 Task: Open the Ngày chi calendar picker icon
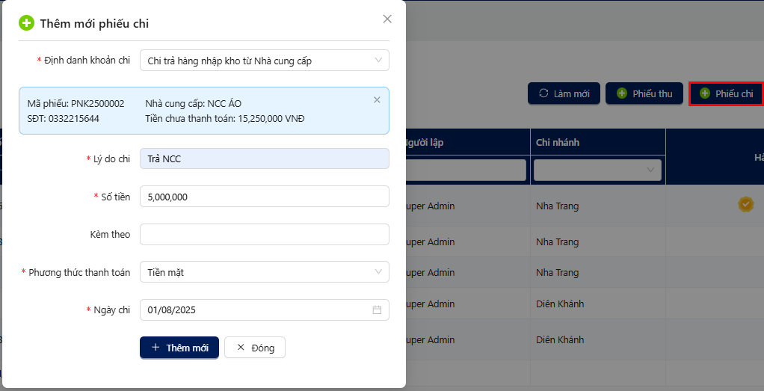pos(377,310)
